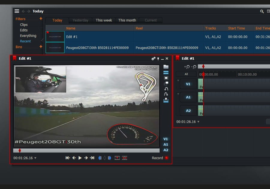Click the viewer scrub bar
This screenshot has height=189, width=270.
pyautogui.click(x=86, y=151)
